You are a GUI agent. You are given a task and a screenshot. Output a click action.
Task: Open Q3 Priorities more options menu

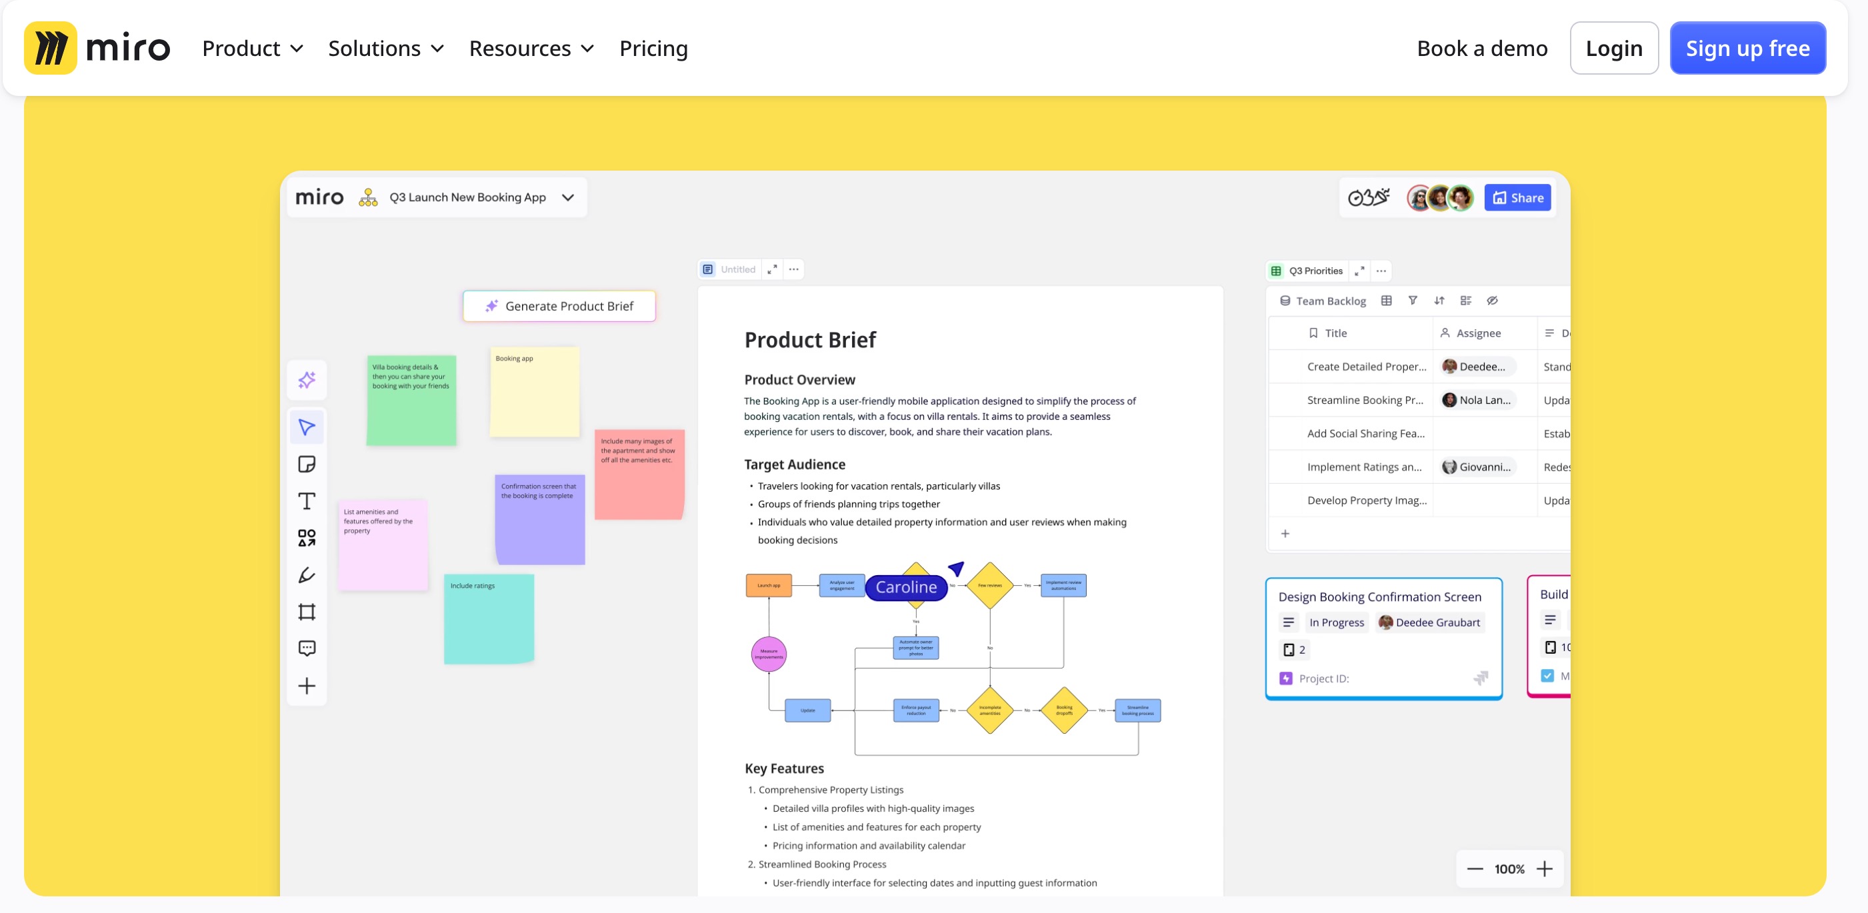[x=1381, y=271]
